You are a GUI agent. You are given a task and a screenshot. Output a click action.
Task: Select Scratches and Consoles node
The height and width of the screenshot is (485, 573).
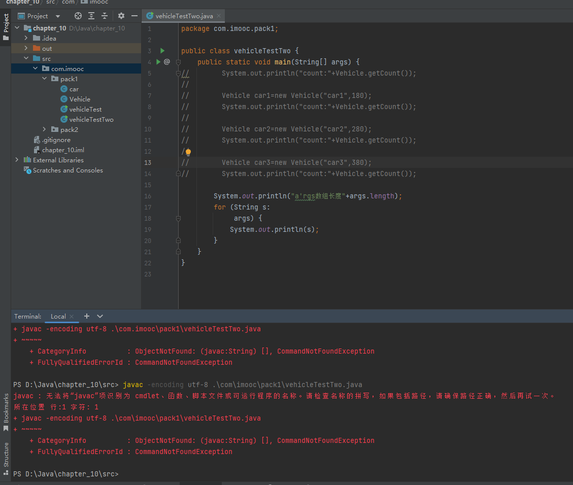68,170
